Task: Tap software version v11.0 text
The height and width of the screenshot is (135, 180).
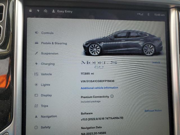Action: coord(102,119)
